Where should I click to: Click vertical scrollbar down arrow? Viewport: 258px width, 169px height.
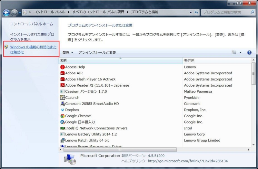click(253, 145)
